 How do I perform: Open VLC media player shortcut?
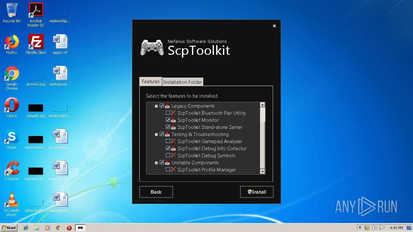tap(12, 204)
